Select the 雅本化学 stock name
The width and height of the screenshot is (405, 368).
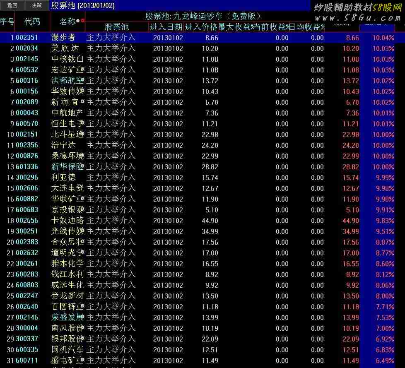point(67,263)
